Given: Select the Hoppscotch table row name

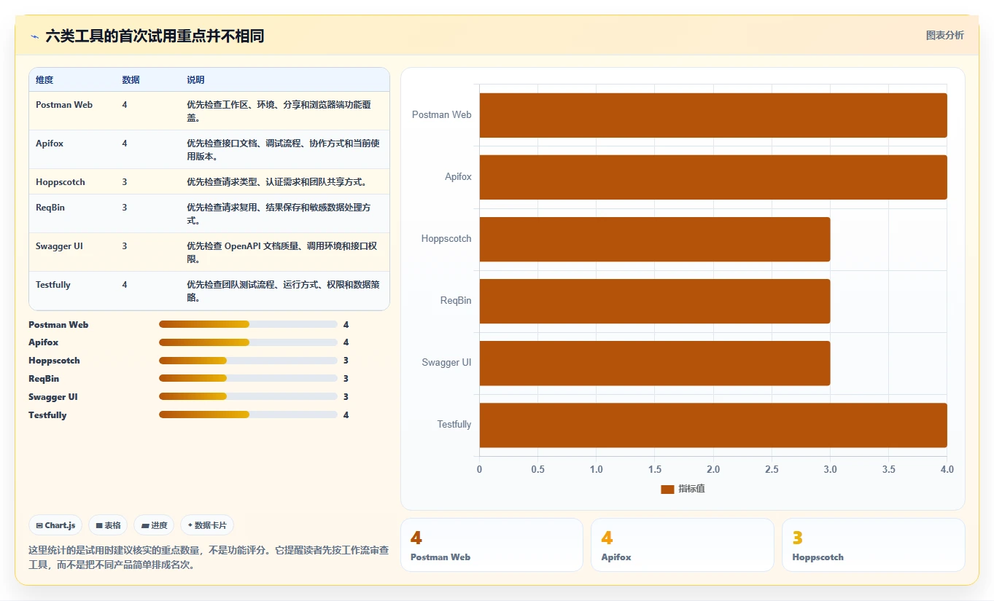Looking at the screenshot, I should (61, 182).
